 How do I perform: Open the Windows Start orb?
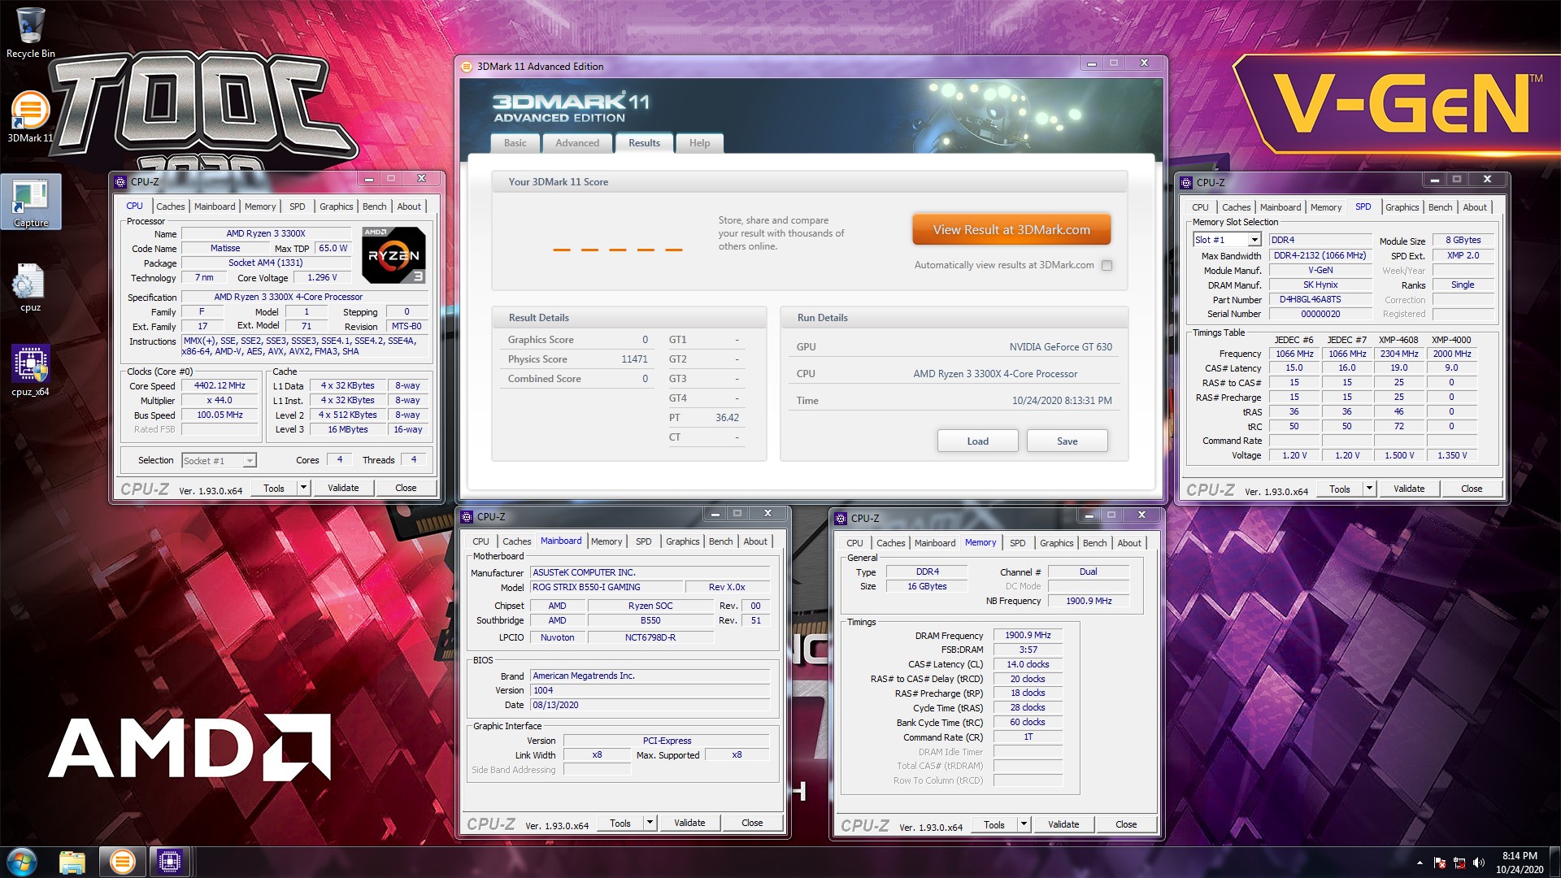click(22, 862)
